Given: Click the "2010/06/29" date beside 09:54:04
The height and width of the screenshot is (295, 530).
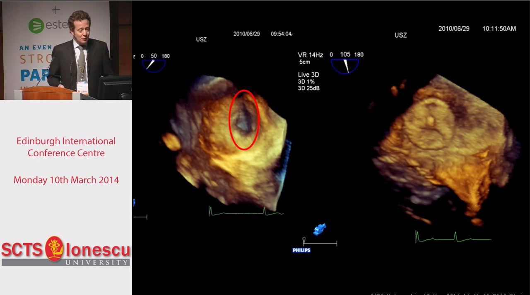Looking at the screenshot, I should pos(247,34).
